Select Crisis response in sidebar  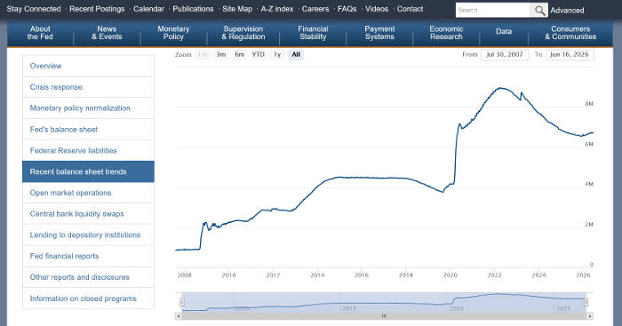click(88, 87)
